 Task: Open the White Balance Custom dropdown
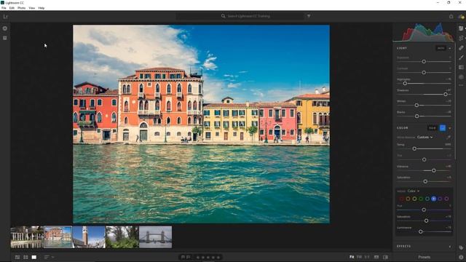click(x=424, y=138)
